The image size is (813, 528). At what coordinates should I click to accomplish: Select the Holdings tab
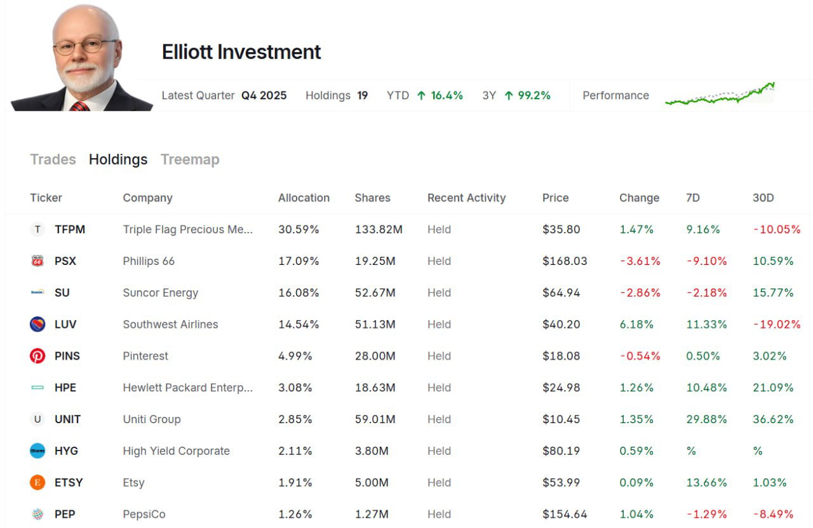click(x=118, y=159)
